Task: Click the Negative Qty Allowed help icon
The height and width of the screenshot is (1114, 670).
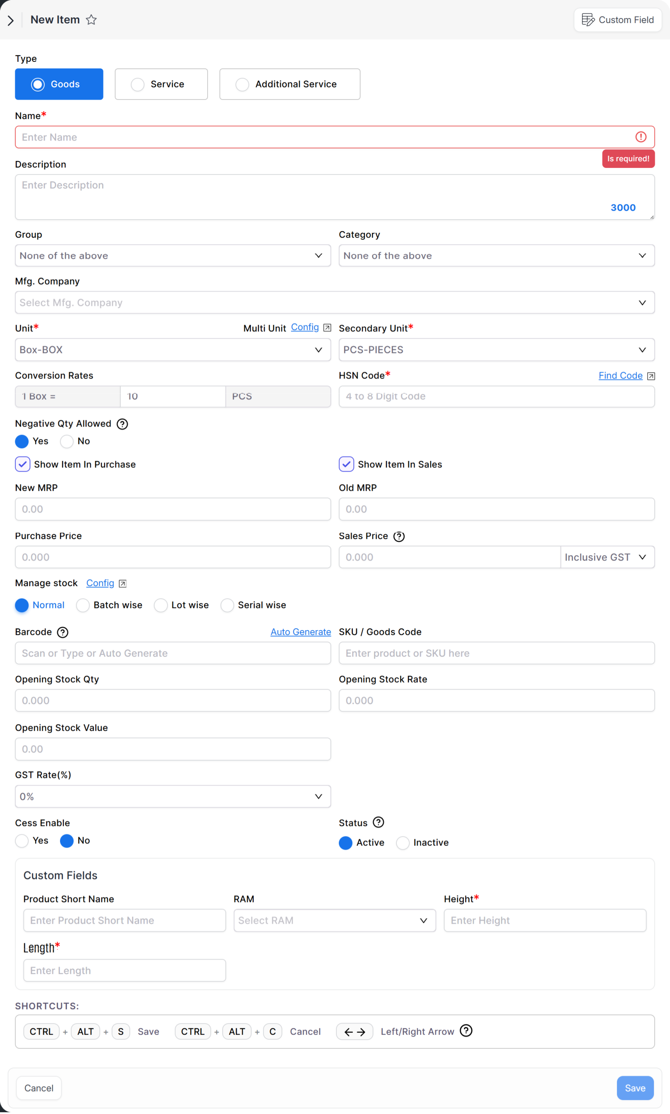Action: (122, 423)
